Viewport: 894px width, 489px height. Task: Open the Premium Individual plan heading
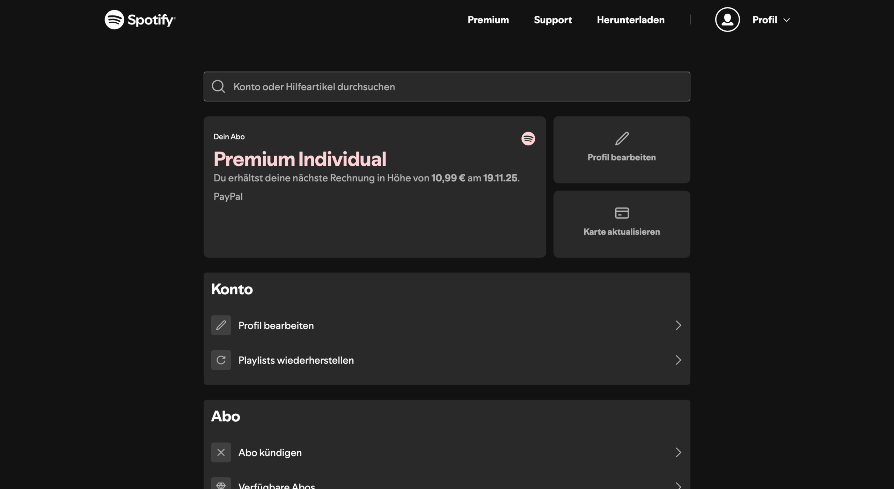300,159
